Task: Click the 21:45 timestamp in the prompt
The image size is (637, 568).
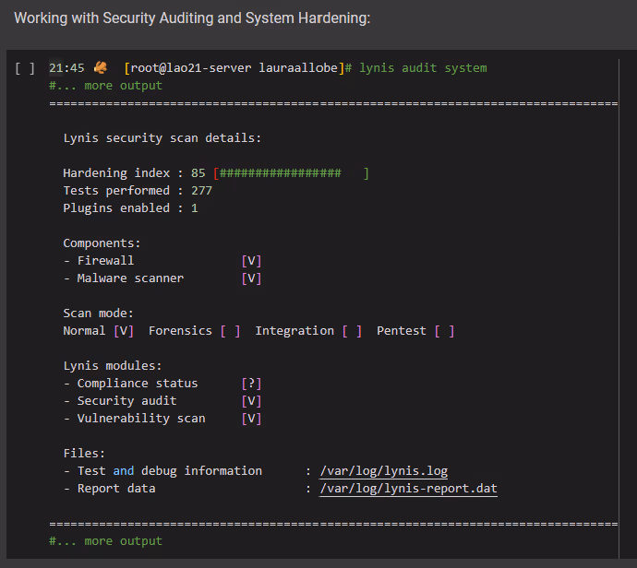Action: (66, 68)
